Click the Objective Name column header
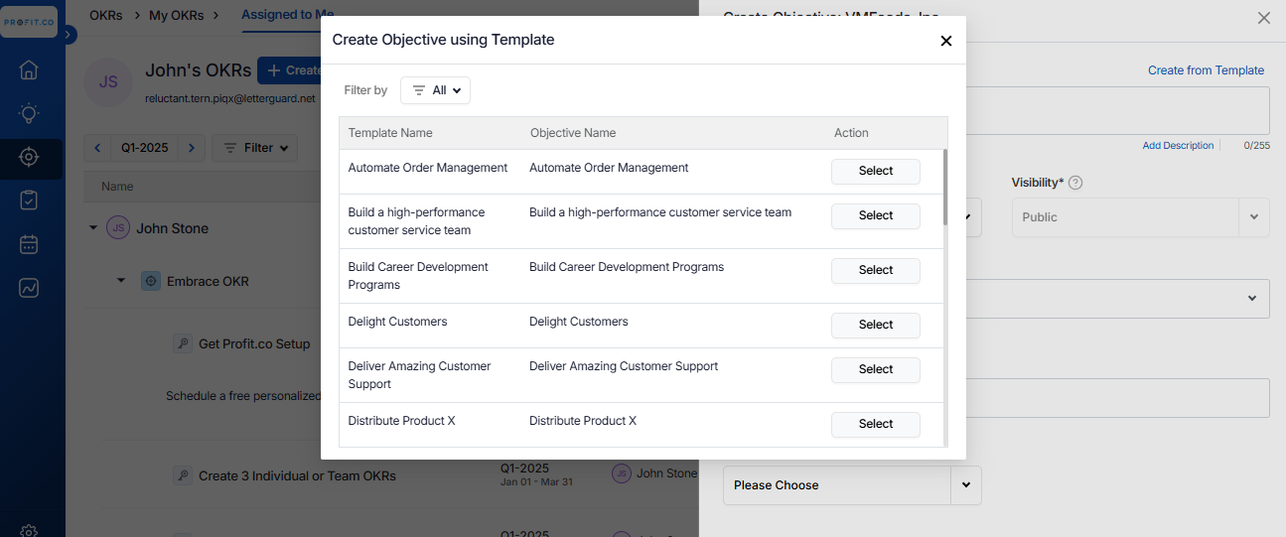Image resolution: width=1286 pixels, height=537 pixels. 573,133
